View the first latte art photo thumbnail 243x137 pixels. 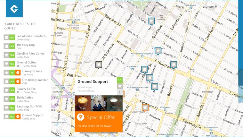pyautogui.click(x=83, y=103)
